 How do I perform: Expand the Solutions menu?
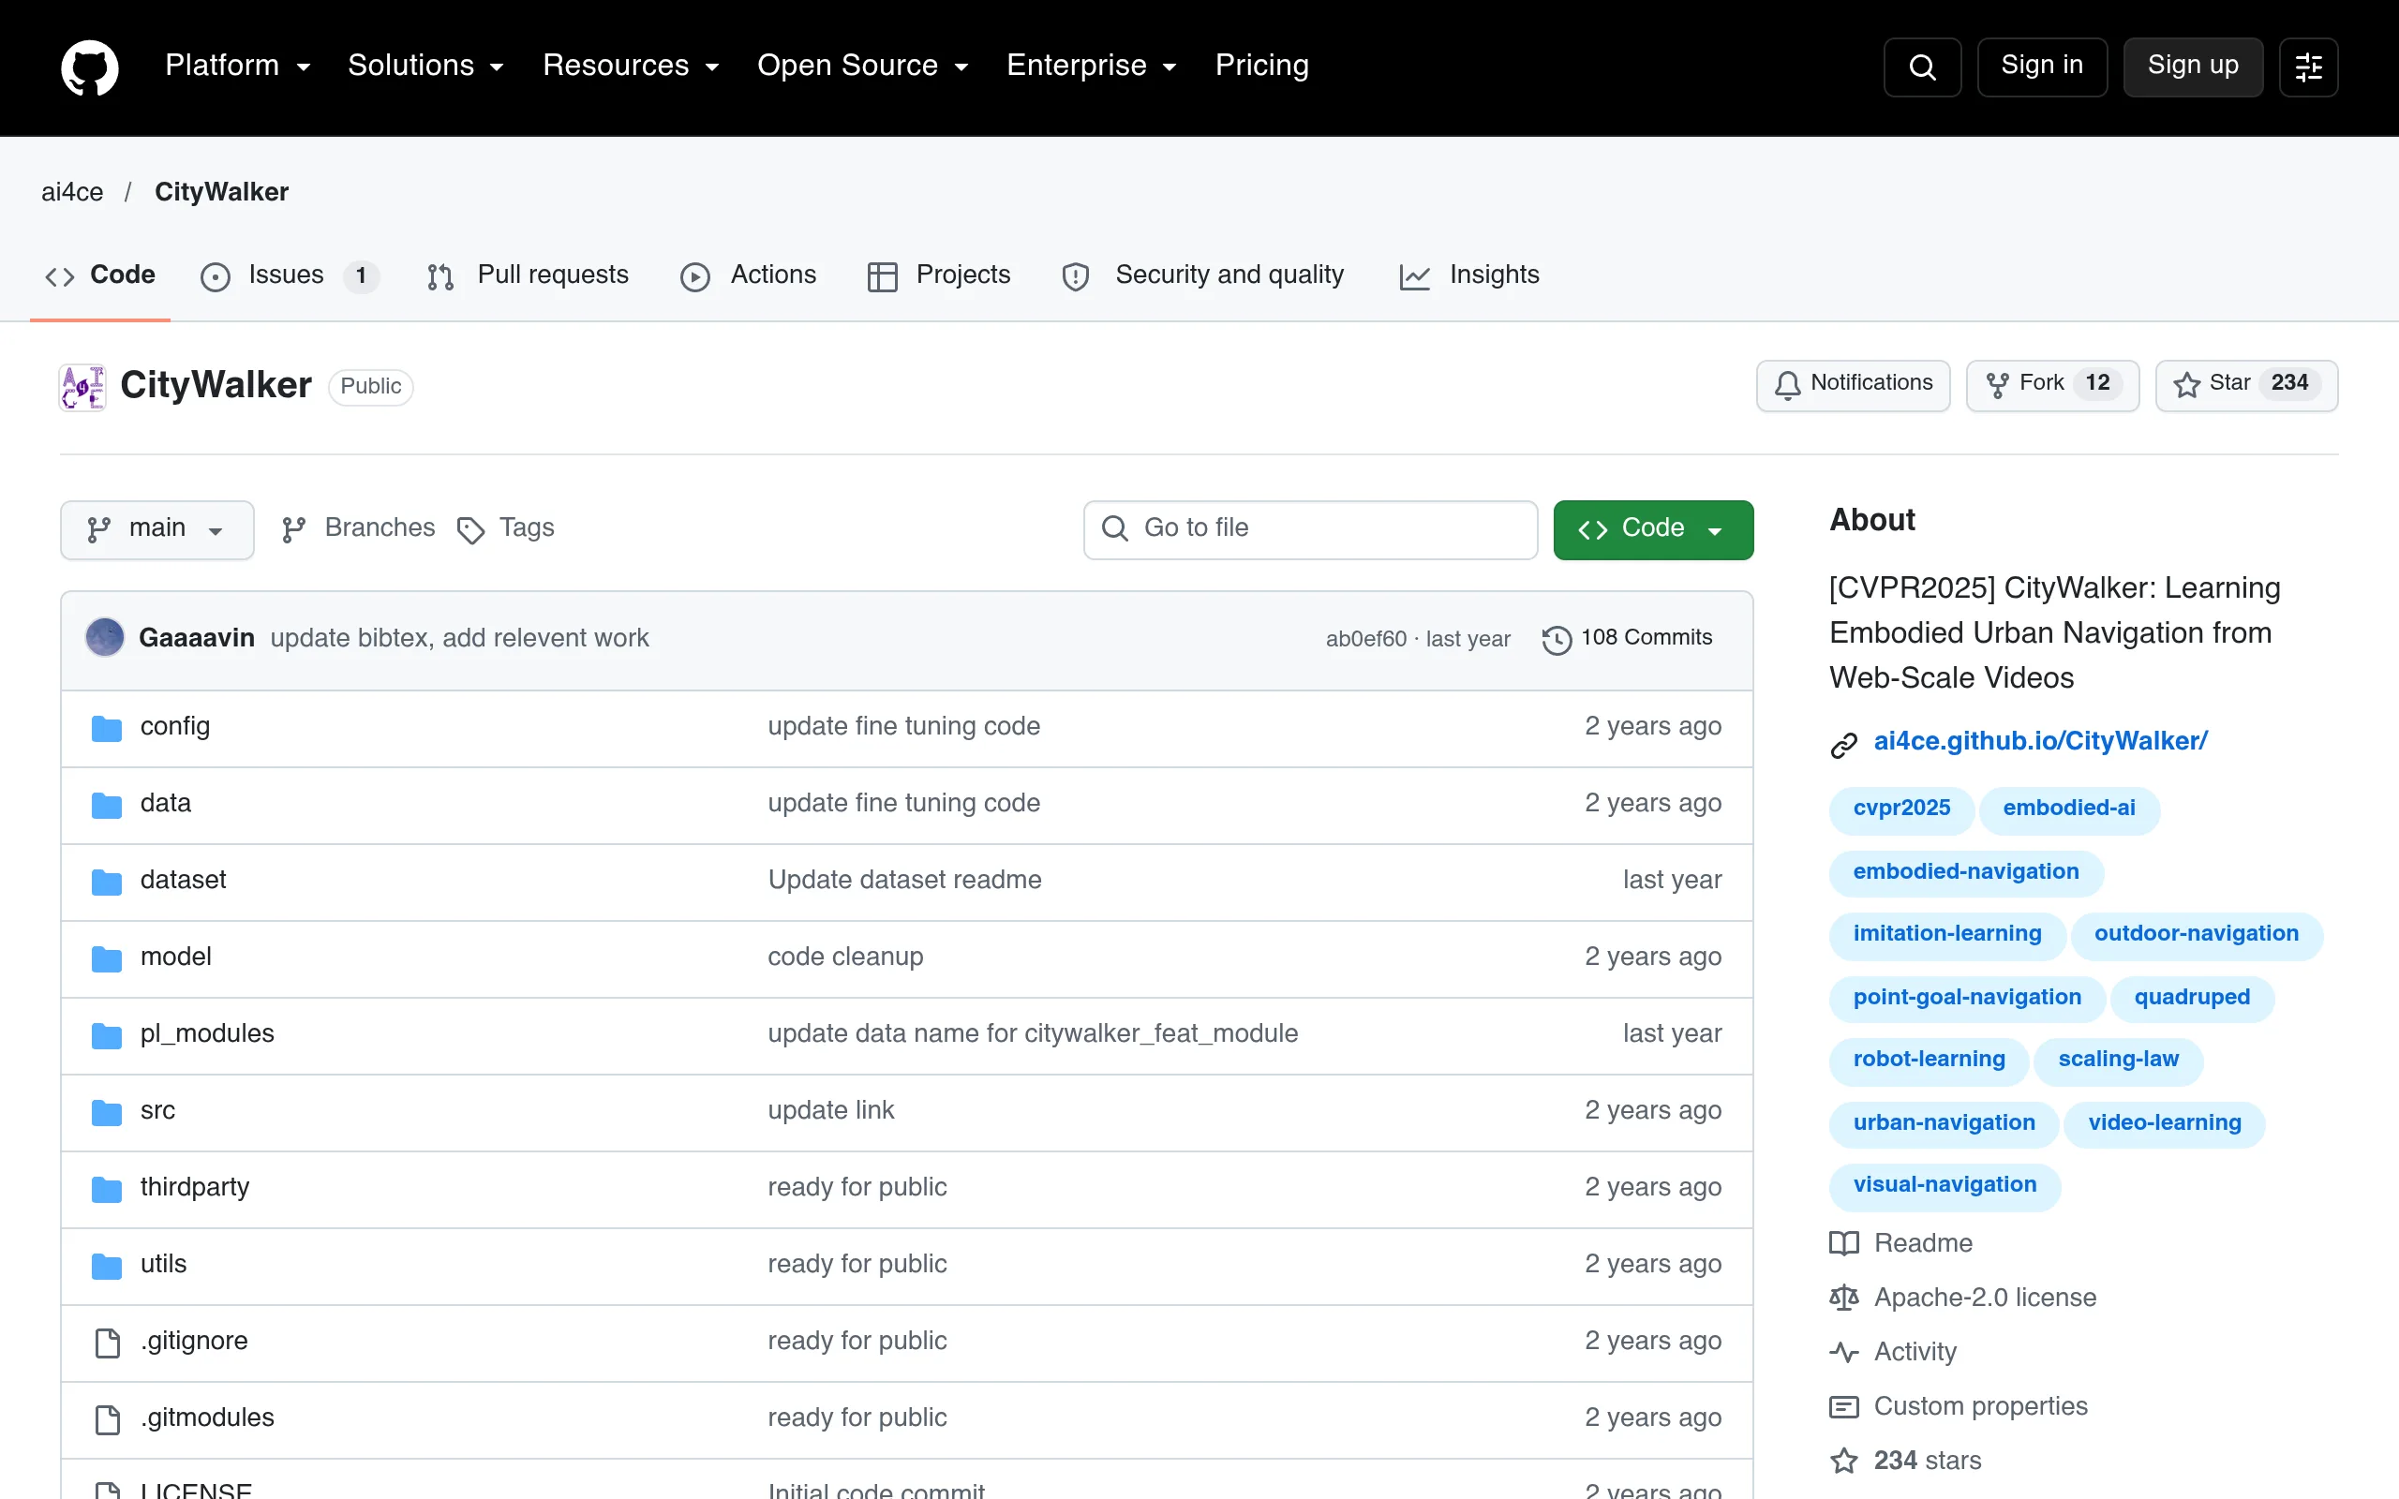click(x=426, y=66)
